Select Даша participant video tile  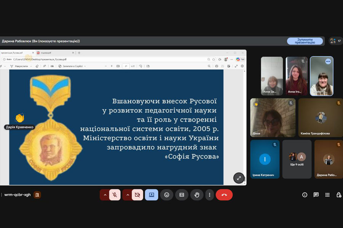pos(273,117)
